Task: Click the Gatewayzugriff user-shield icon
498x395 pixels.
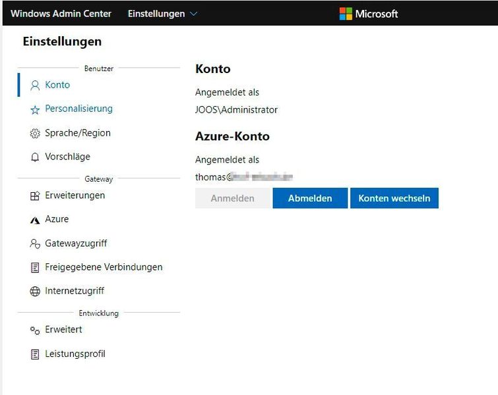Action: [x=35, y=244]
